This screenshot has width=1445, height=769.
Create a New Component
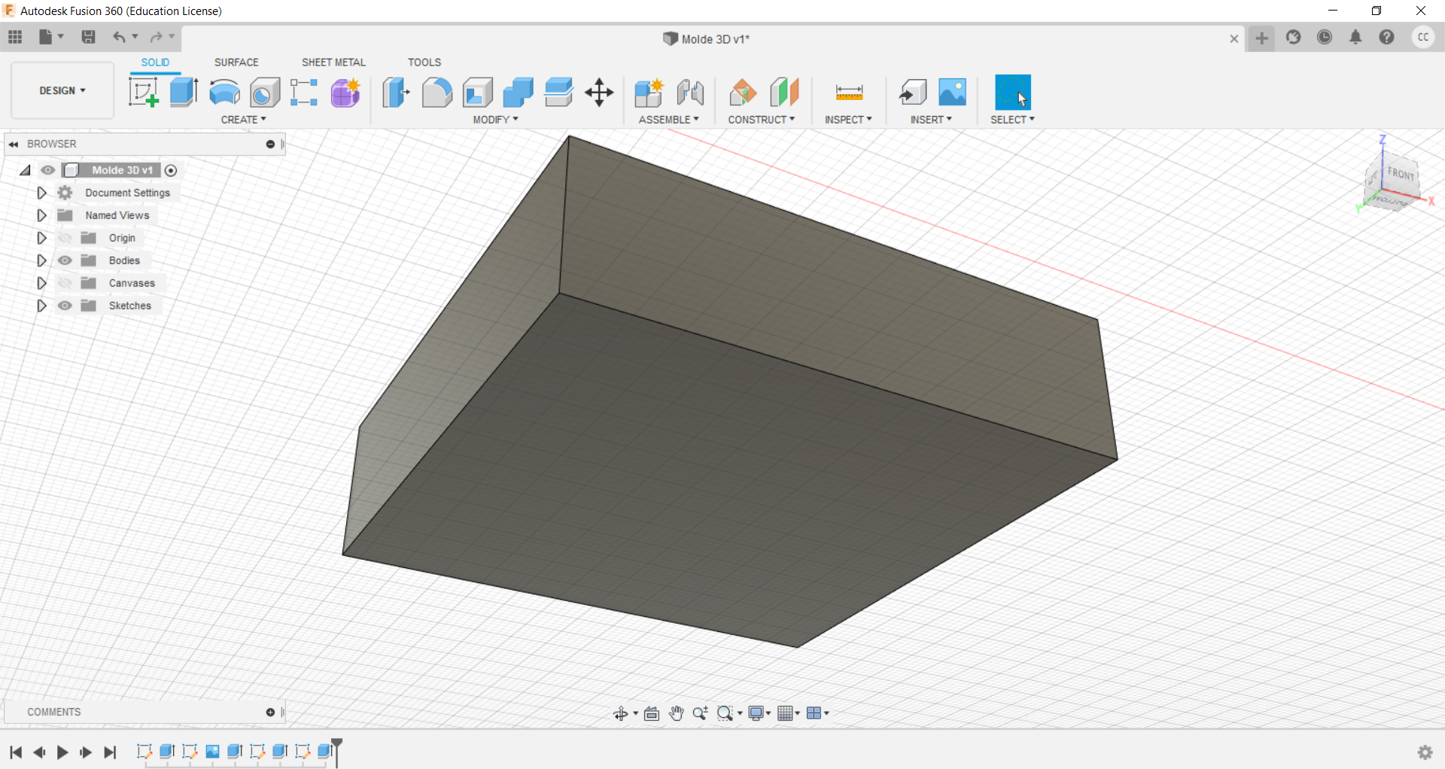[649, 92]
